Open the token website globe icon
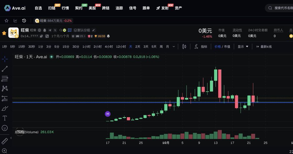293x154 pixels. tap(39, 30)
